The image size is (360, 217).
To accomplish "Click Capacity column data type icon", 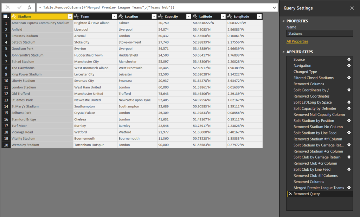I will (160, 17).
